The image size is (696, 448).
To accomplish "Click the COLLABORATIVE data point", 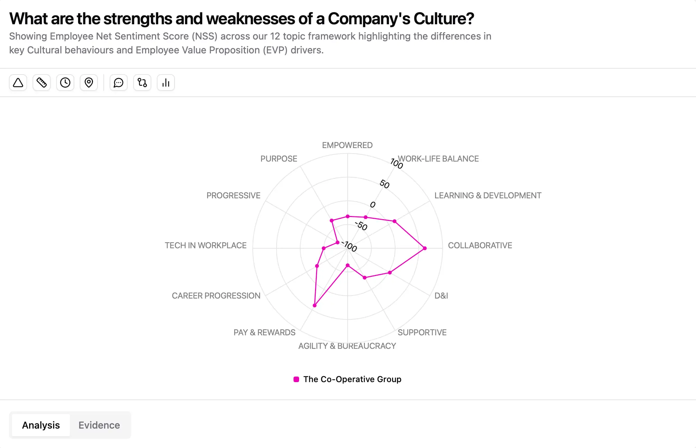I will tap(424, 249).
